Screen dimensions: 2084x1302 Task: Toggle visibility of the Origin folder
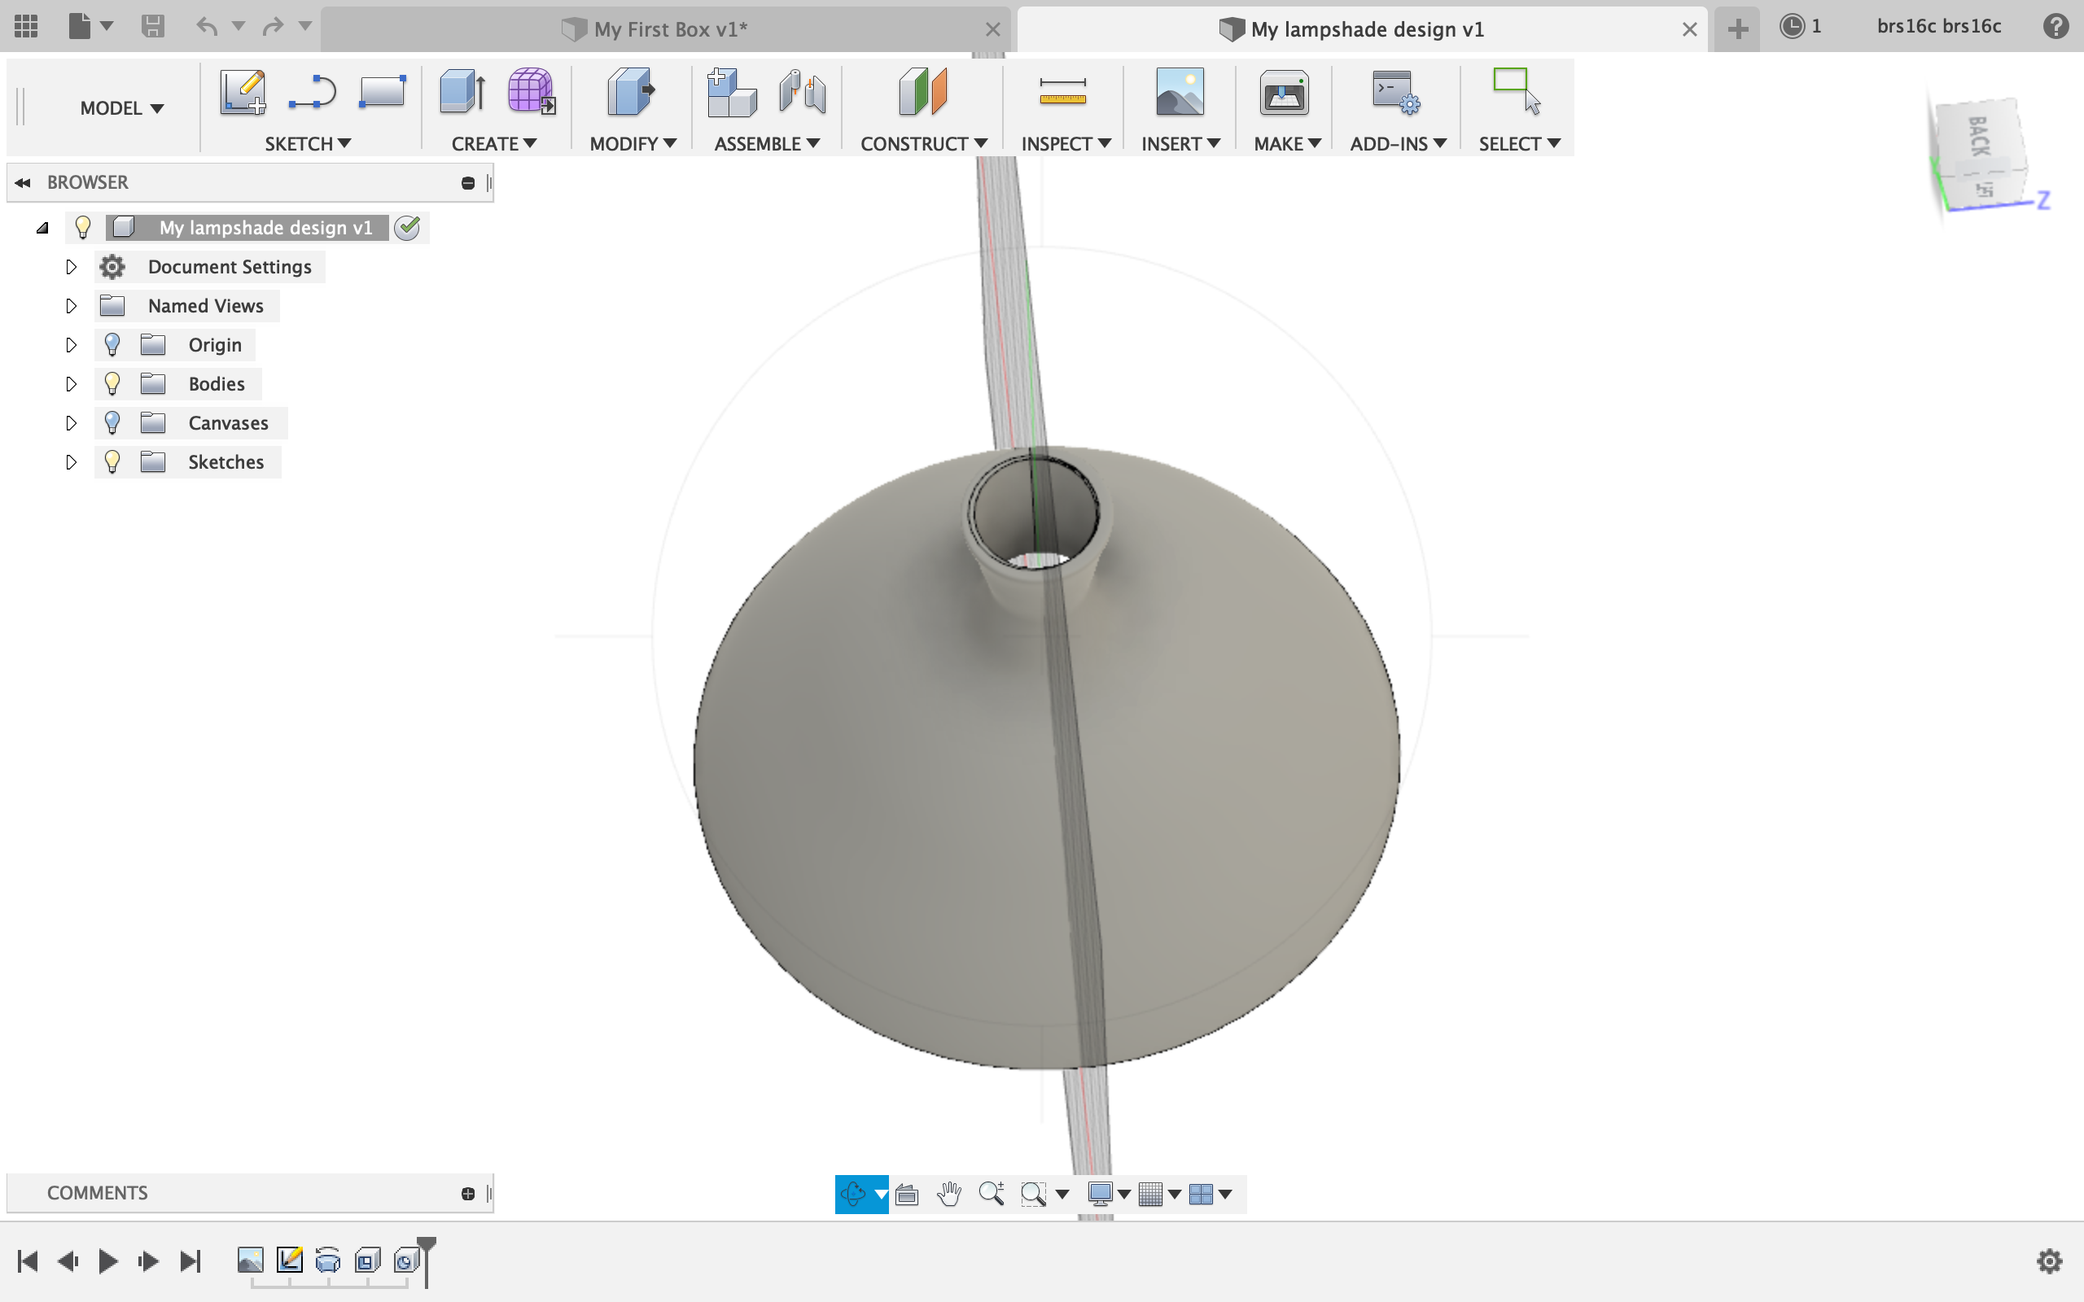tap(112, 345)
